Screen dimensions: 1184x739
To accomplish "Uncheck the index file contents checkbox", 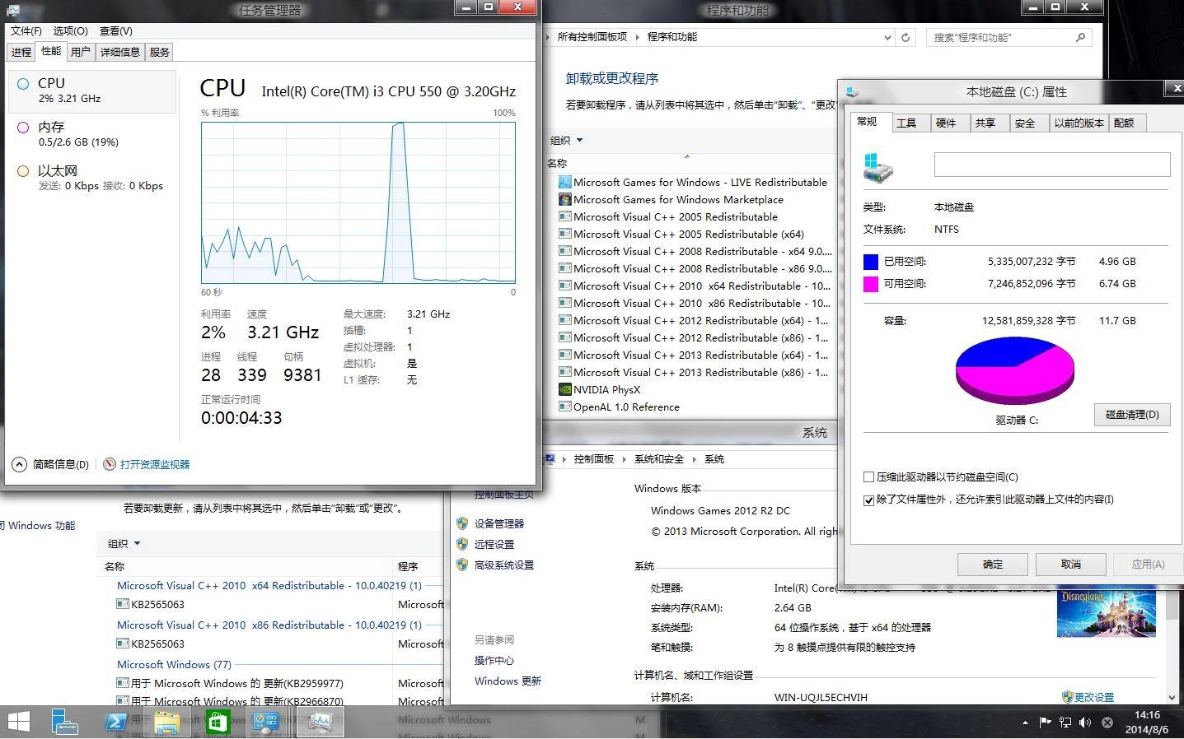I will point(868,500).
